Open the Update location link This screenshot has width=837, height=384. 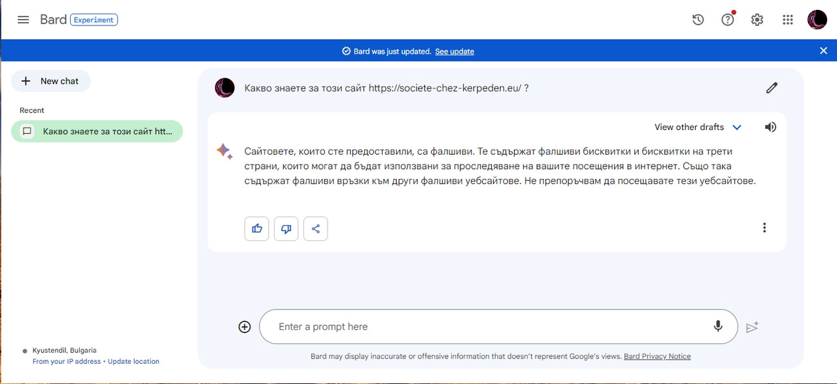point(133,361)
